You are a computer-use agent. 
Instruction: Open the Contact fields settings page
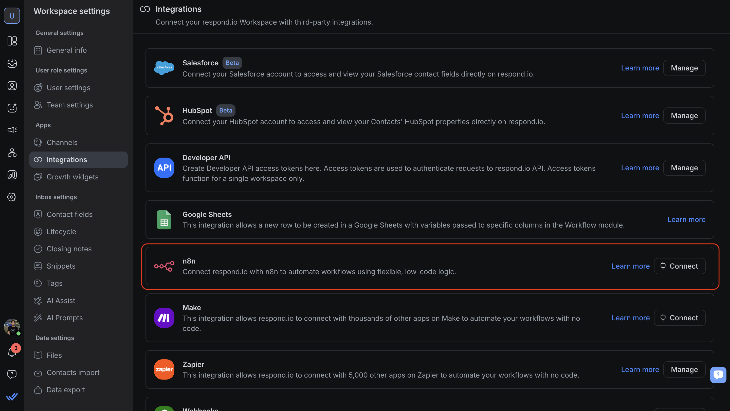tap(69, 214)
